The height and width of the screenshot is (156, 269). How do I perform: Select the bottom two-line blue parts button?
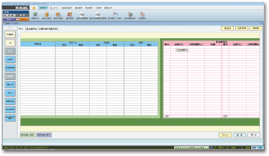point(10,118)
